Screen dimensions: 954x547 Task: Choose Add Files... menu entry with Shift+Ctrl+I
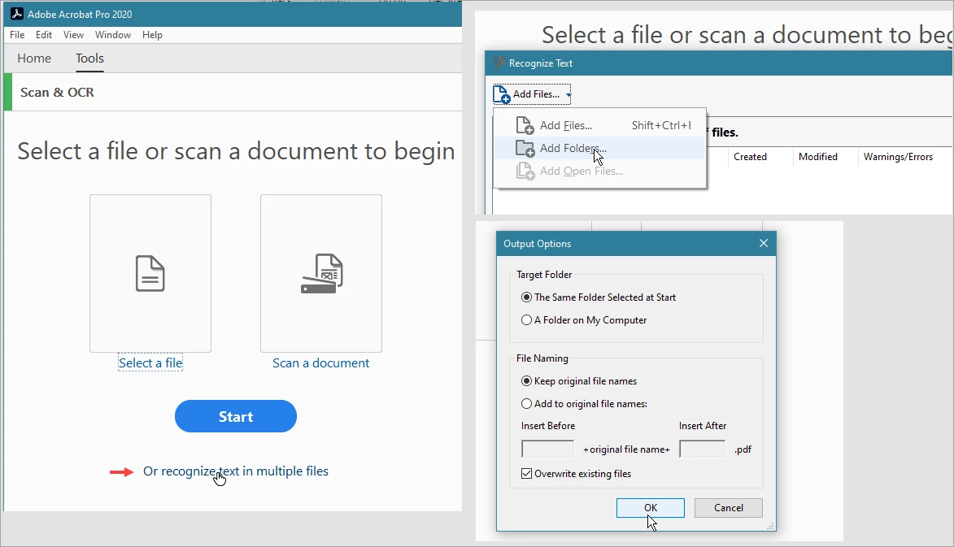(599, 125)
